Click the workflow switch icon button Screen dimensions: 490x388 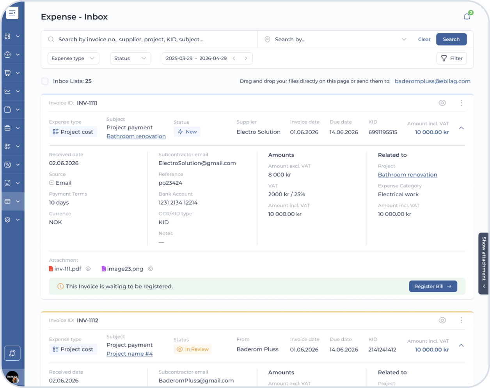pyautogui.click(x=12, y=353)
